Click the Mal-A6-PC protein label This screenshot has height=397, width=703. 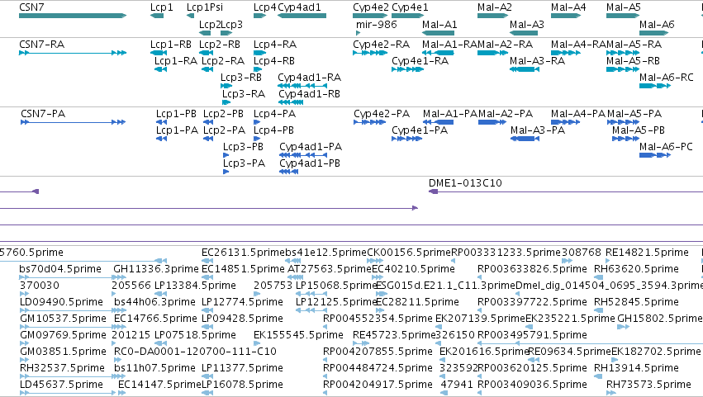point(666,147)
